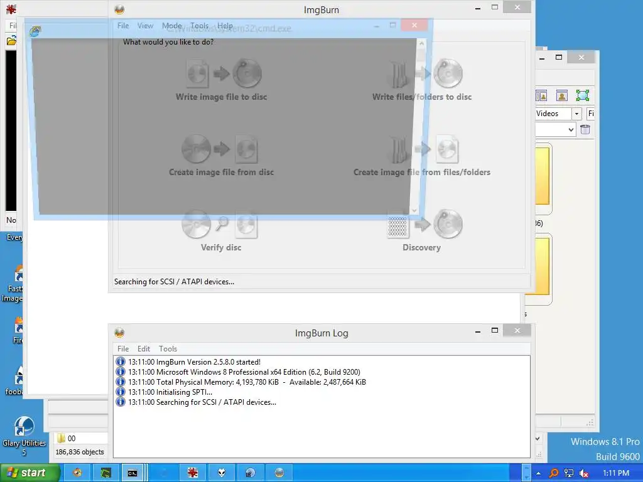Viewport: 643px width, 482px height.
Task: Click the single thumbnail view icon in right window
Action: pos(562,95)
